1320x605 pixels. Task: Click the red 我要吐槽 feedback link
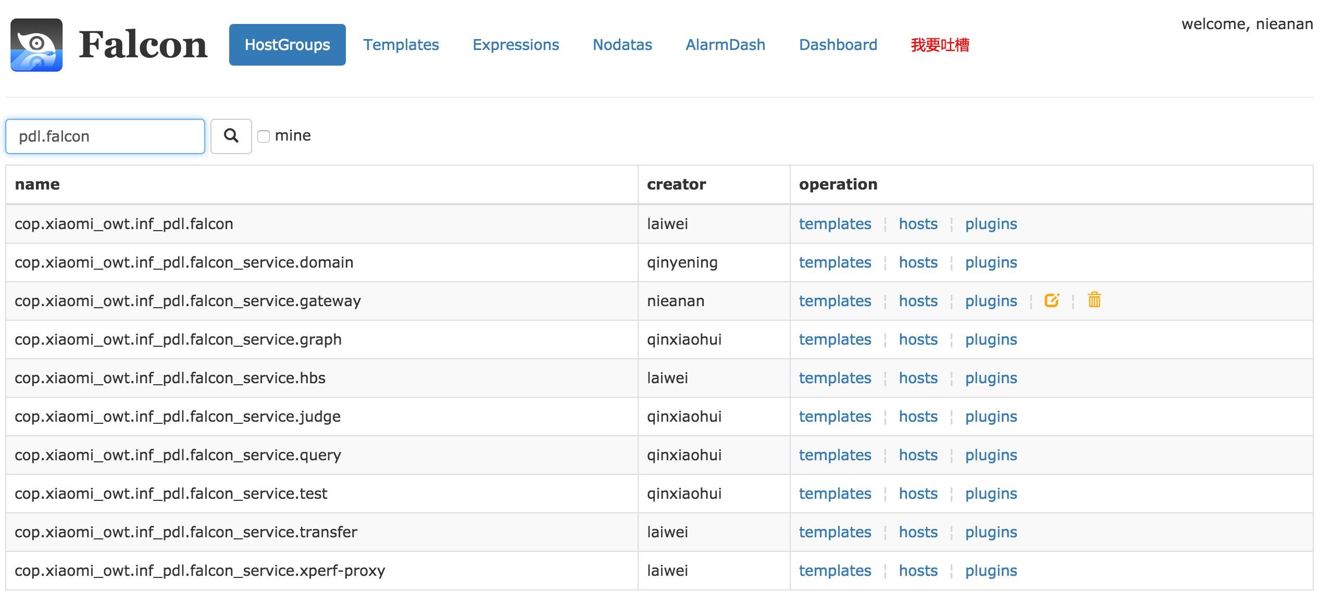tap(940, 45)
